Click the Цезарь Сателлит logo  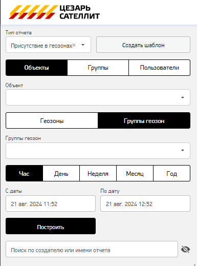pos(54,12)
